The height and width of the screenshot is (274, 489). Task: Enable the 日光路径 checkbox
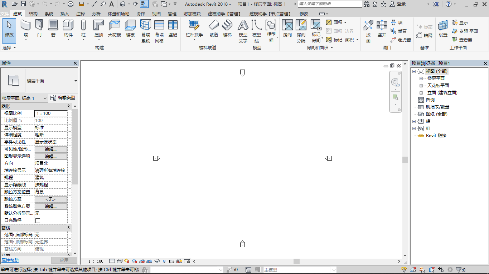38,220
